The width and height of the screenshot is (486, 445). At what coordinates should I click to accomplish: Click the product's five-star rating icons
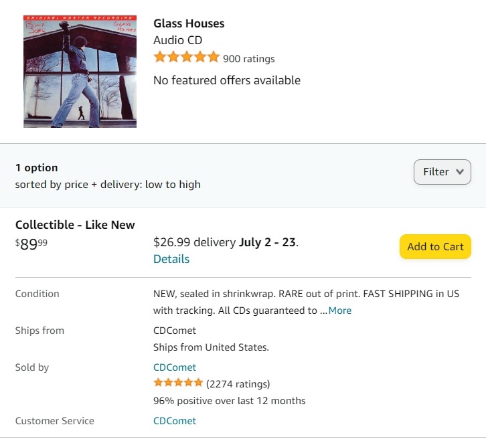coord(186,58)
